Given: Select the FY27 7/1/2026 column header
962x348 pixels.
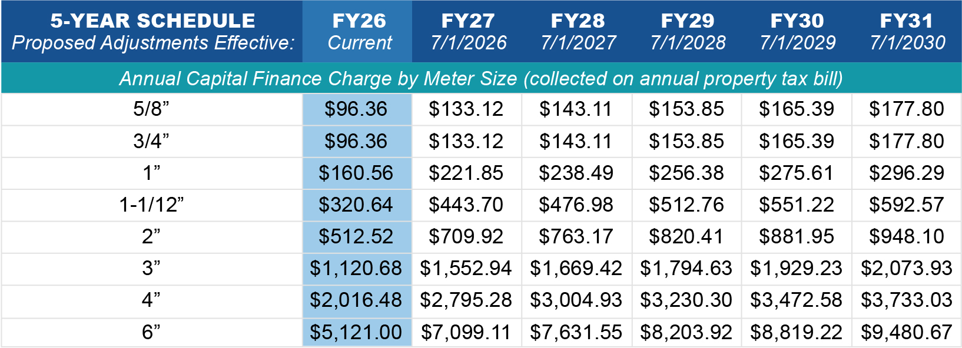Looking at the screenshot, I should [x=468, y=32].
